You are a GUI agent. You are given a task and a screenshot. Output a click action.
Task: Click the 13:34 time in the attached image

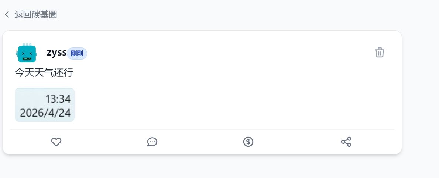pyautogui.click(x=58, y=99)
